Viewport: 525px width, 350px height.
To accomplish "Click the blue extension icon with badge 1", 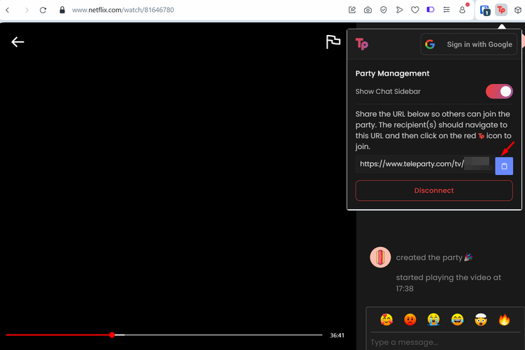I will [x=485, y=10].
